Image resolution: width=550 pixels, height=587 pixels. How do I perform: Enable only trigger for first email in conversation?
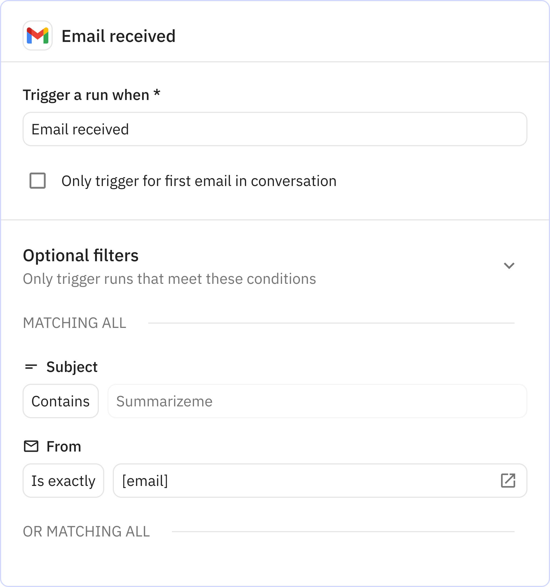pyautogui.click(x=38, y=181)
